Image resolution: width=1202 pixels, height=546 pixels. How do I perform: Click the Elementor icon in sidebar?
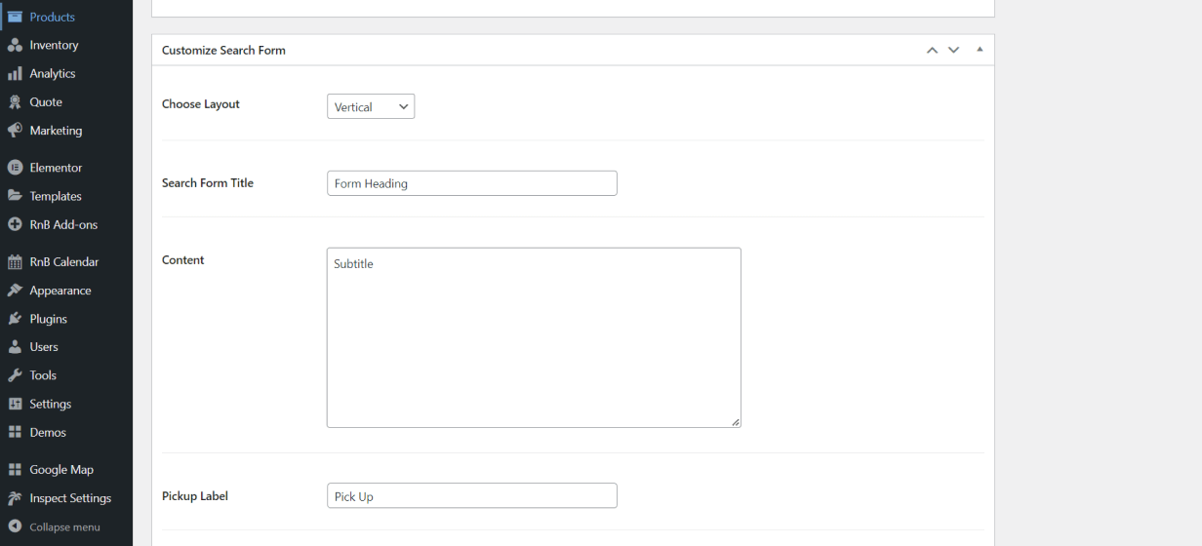pos(15,168)
